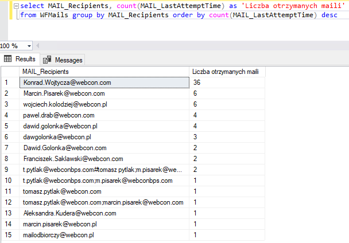Select cell tomasz.pytlak@webcon.com in row 11

coord(104,191)
